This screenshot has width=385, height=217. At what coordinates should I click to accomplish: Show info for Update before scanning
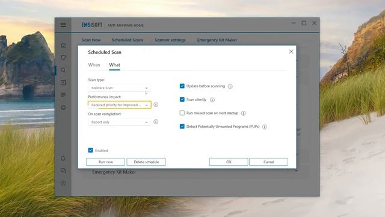(230, 86)
